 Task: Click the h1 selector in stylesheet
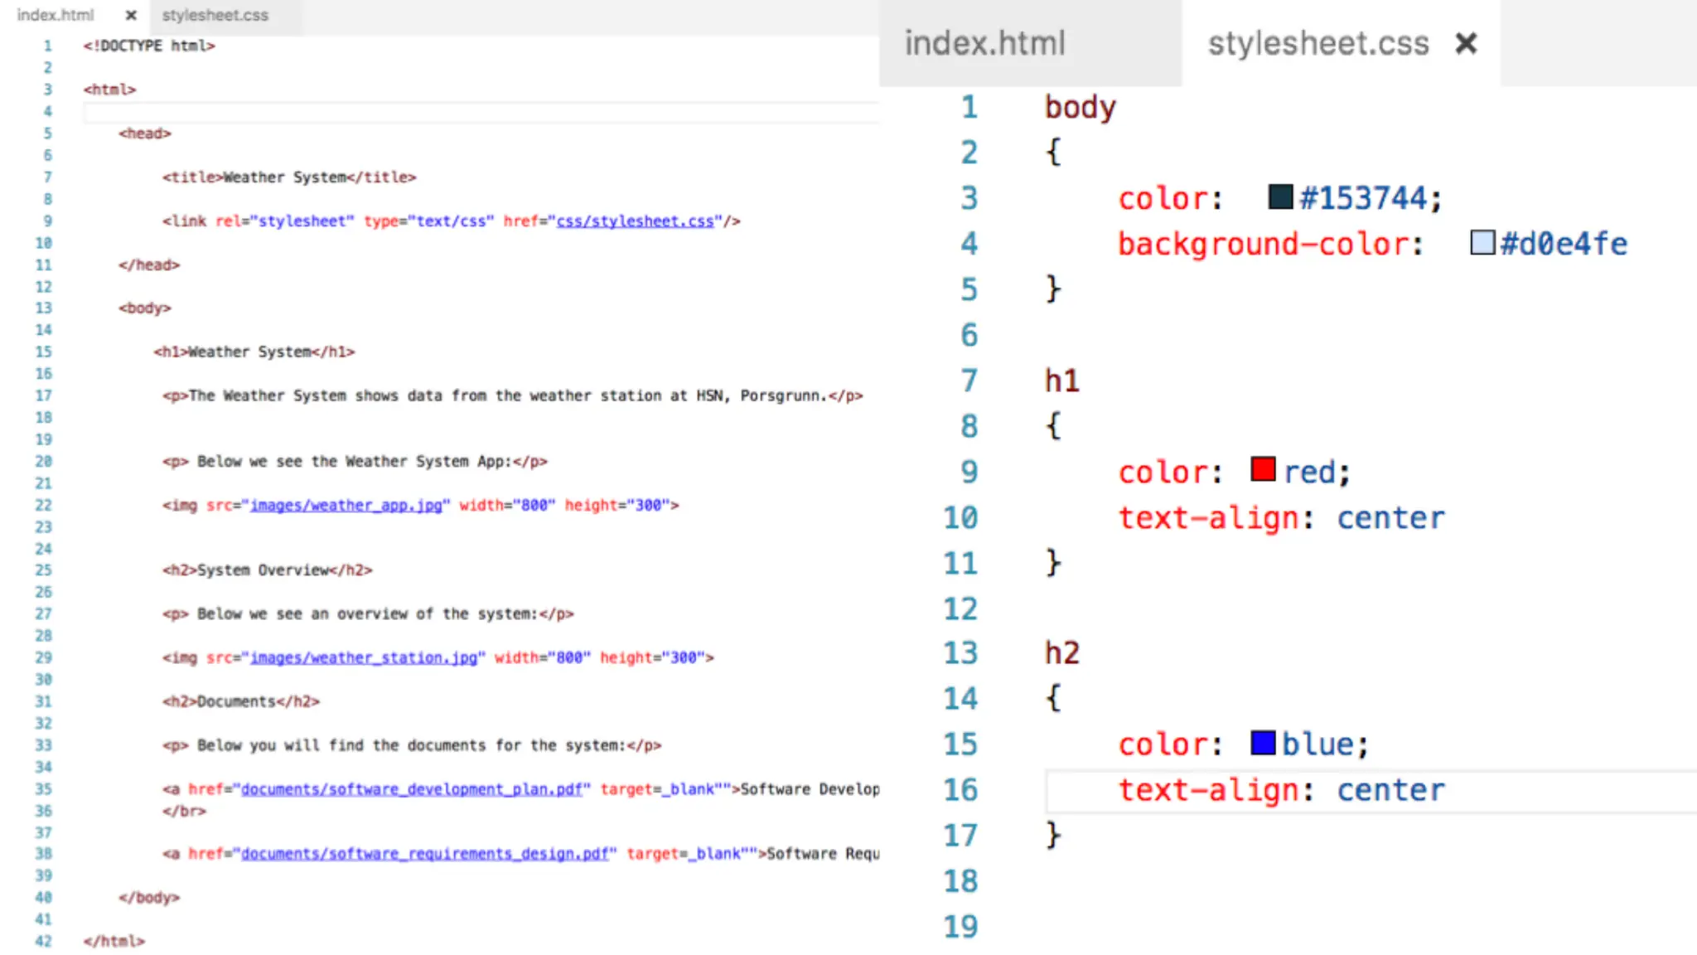[x=1061, y=381]
